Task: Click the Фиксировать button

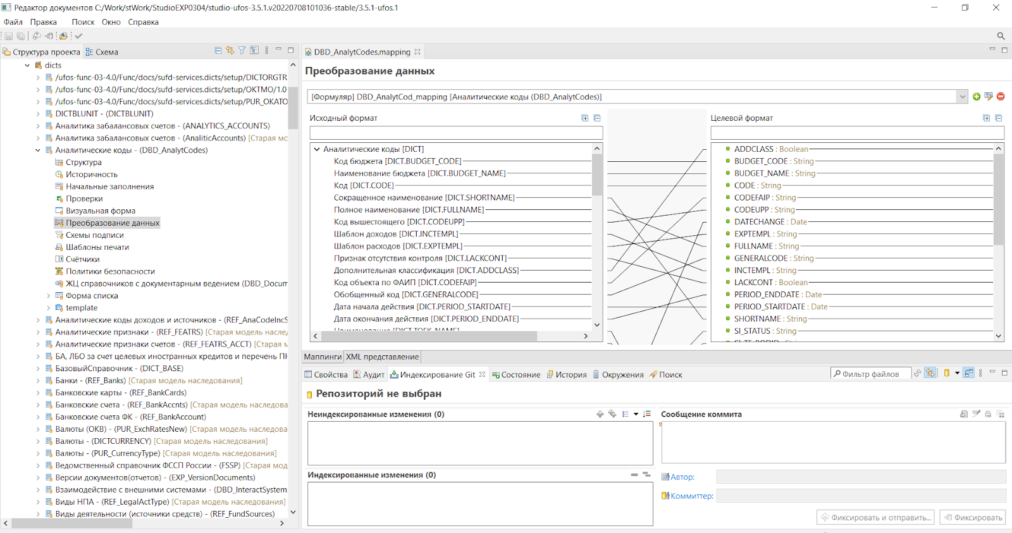Action: pyautogui.click(x=973, y=517)
